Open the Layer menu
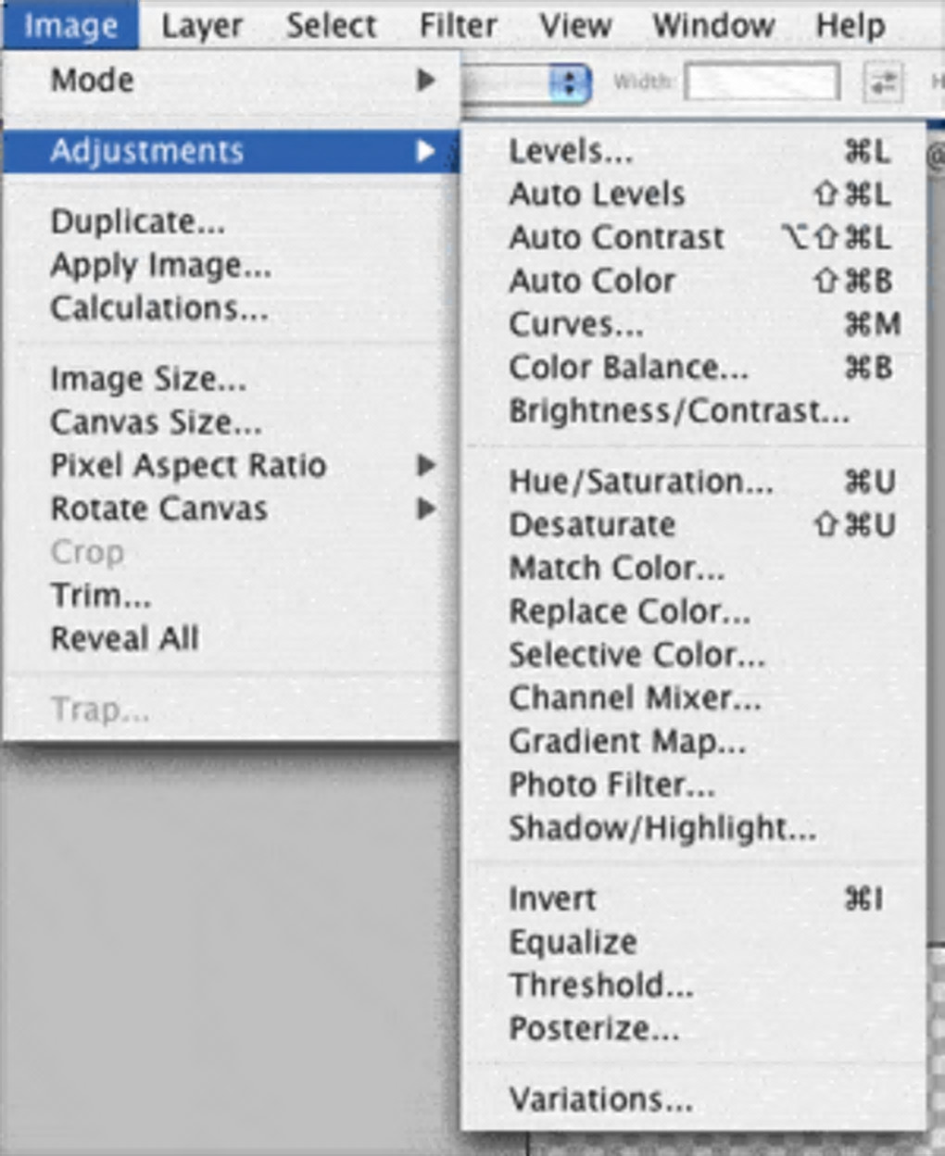 click(x=201, y=26)
